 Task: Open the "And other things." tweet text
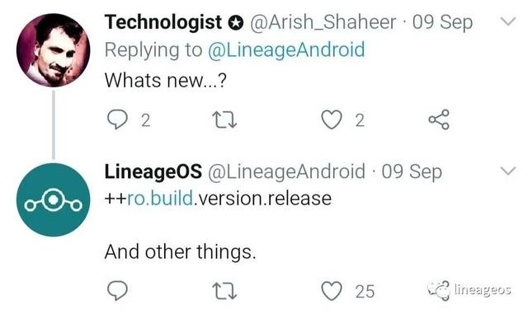point(180,251)
